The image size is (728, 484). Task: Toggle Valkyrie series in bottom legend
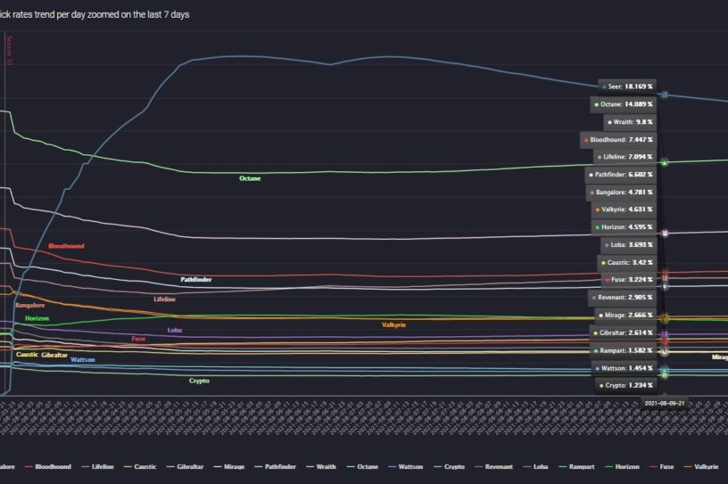(x=701, y=467)
